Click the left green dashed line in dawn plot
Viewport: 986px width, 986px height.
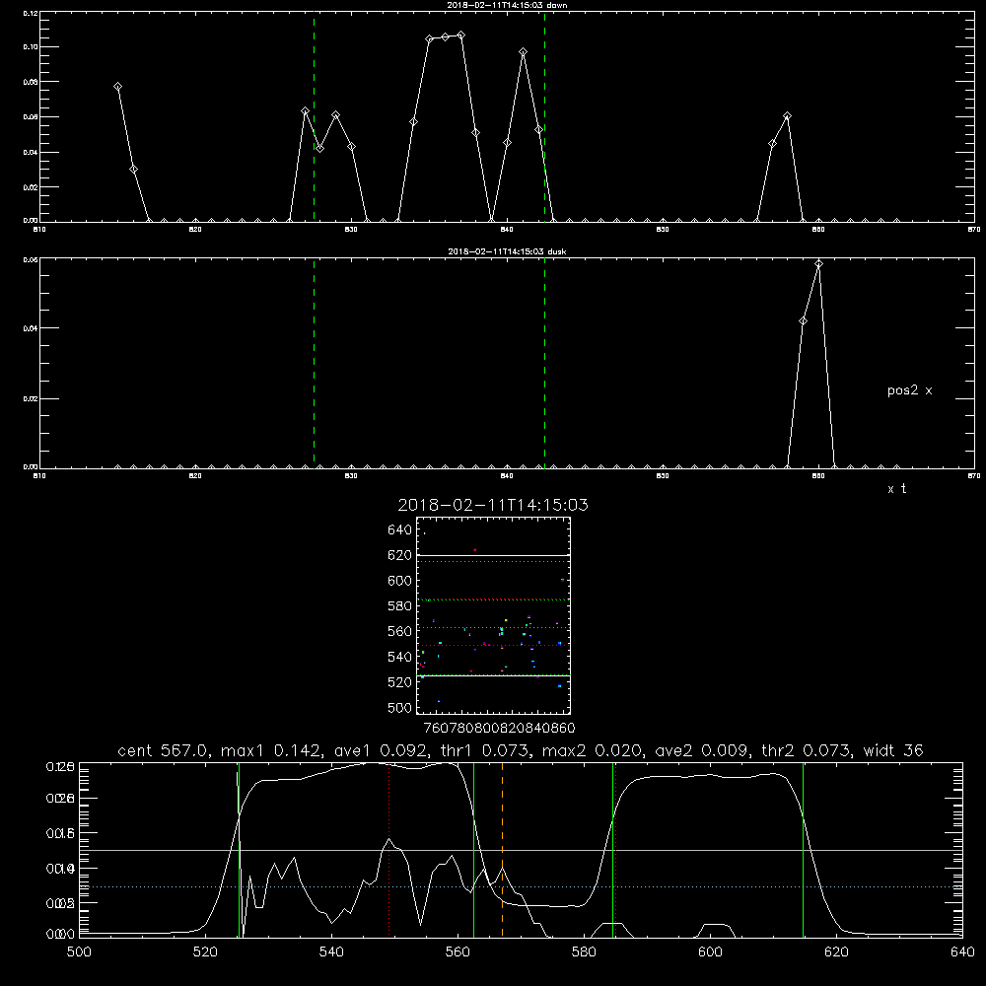coord(314,116)
